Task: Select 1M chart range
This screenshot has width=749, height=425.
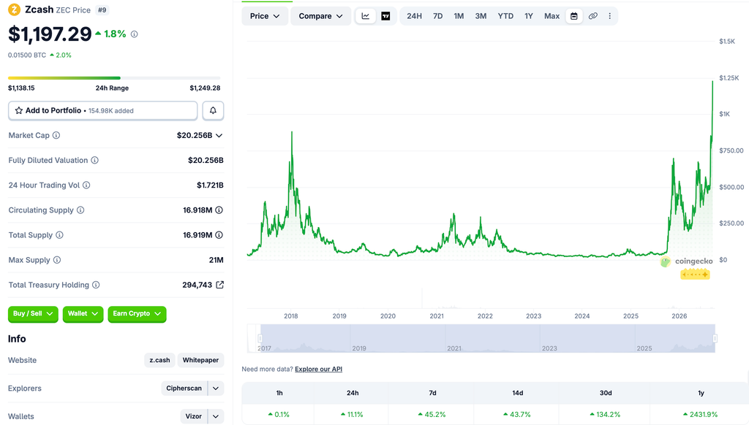Action: click(459, 16)
